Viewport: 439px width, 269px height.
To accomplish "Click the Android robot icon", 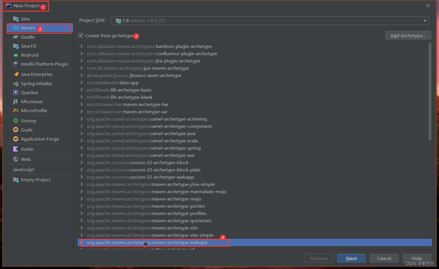I will coord(16,55).
